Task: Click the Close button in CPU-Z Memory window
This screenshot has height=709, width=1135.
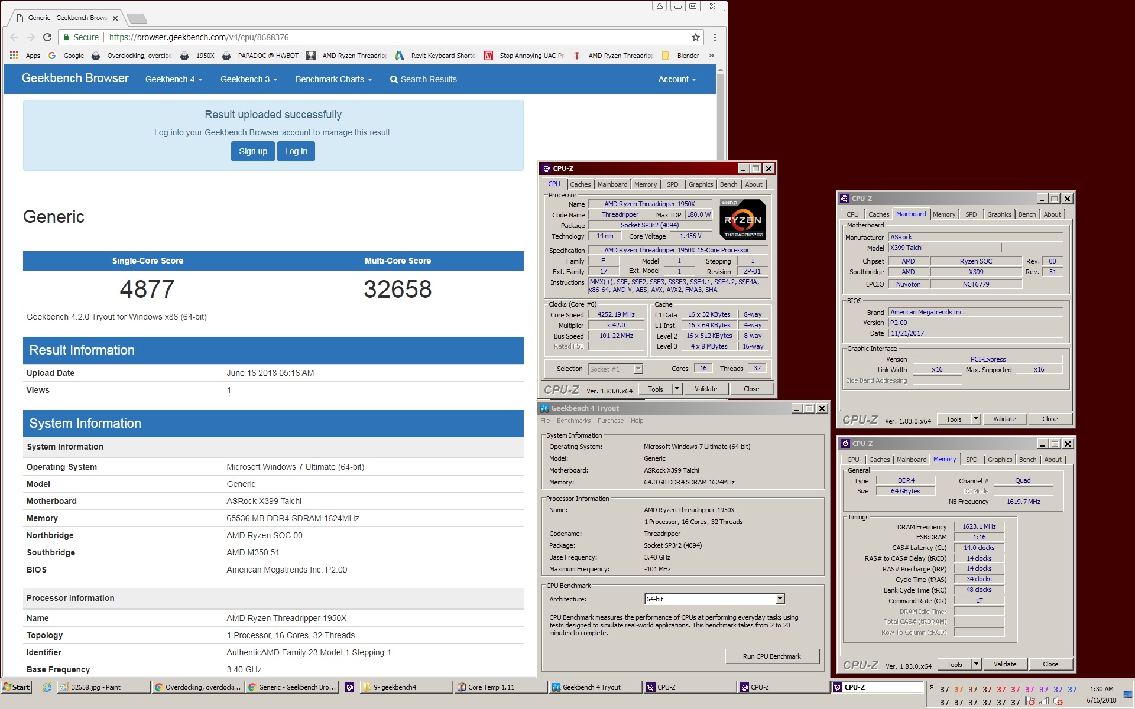Action: pos(1050,664)
